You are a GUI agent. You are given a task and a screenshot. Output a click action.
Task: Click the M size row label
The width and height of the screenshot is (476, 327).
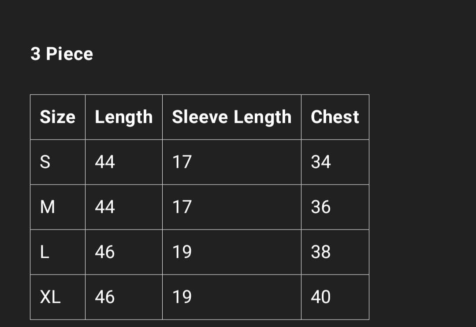coord(47,207)
